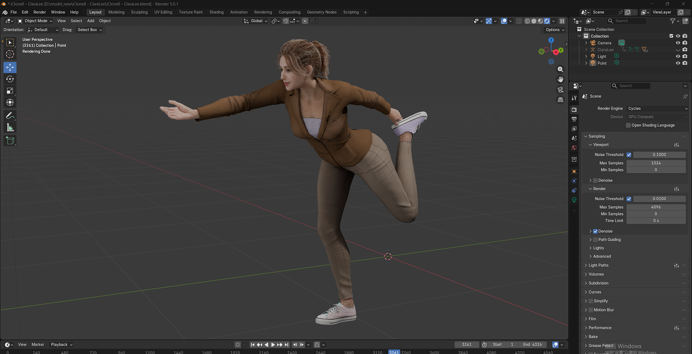Open the File menu
The width and height of the screenshot is (692, 354).
[x=13, y=12]
